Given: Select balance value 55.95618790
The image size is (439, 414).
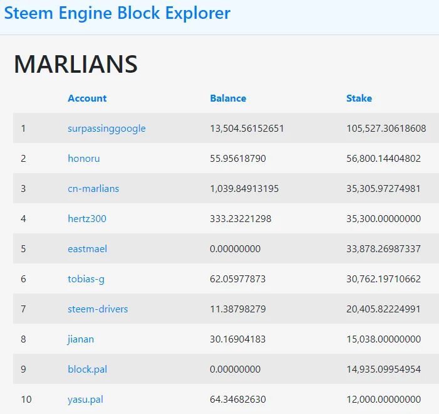Looking at the screenshot, I should [238, 159].
